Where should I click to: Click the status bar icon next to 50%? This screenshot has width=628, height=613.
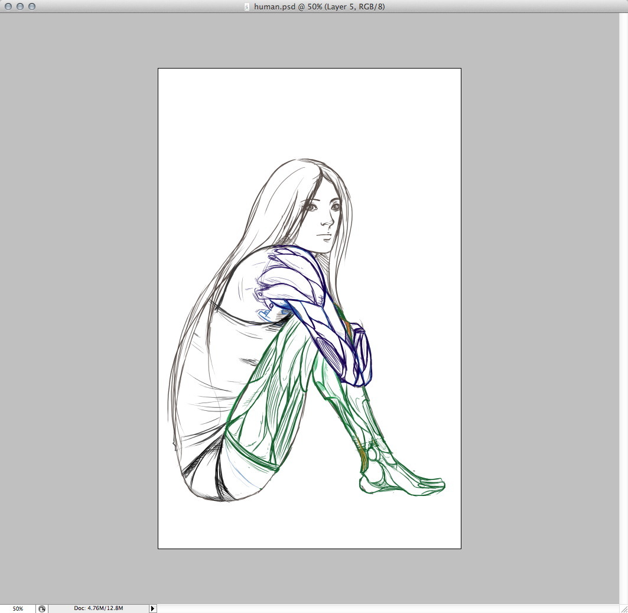coord(42,608)
